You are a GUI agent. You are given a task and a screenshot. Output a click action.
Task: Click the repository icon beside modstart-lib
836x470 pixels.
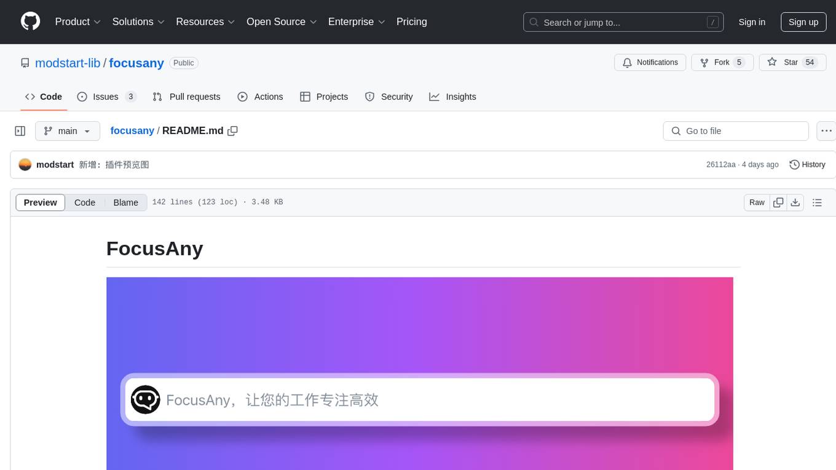point(25,63)
